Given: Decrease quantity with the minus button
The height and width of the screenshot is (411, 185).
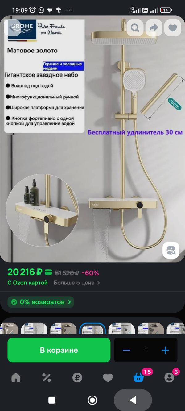Looking at the screenshot, I should click(x=126, y=350).
